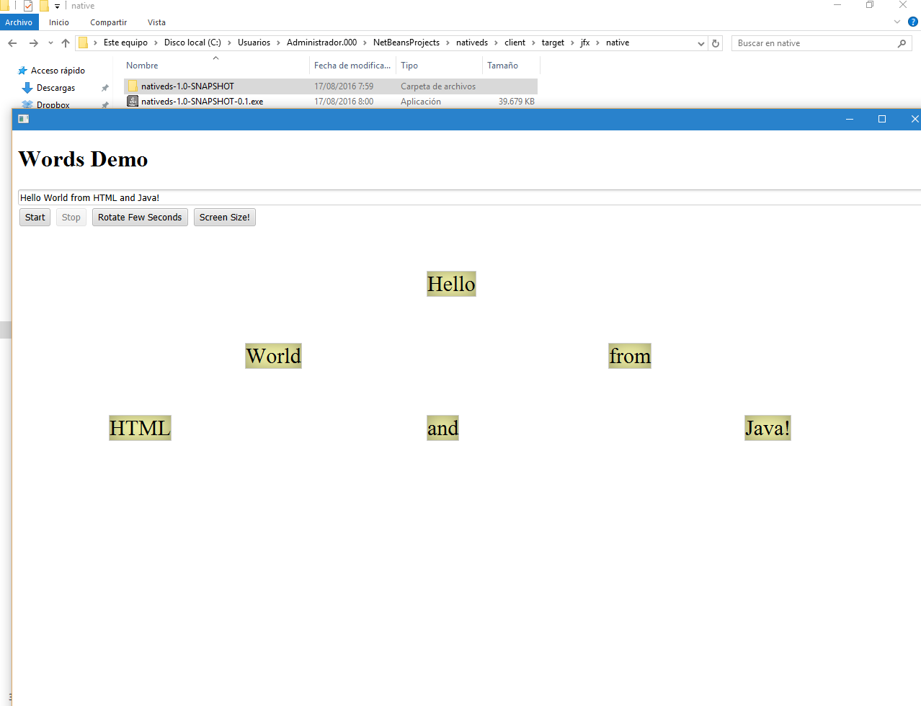Select the nativeds-1.0-SNAPSHOT folder
The height and width of the screenshot is (706, 921).
tap(187, 86)
